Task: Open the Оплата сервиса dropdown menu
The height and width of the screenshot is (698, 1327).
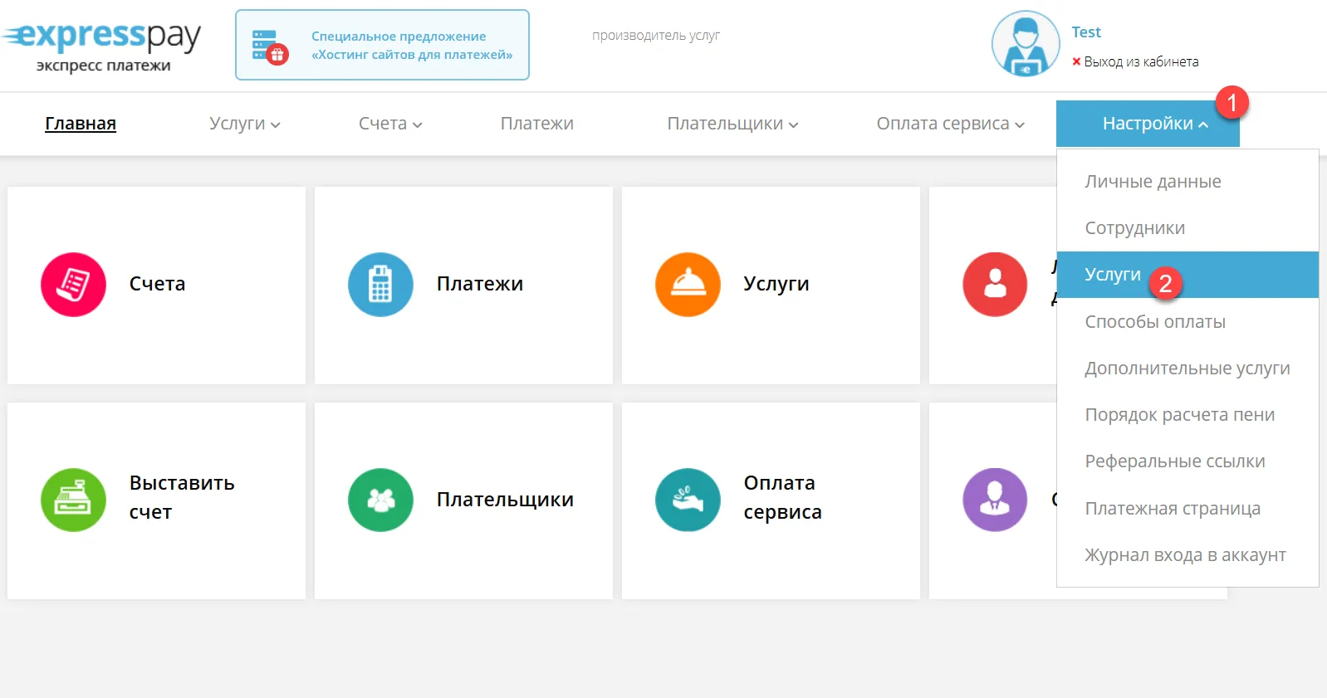Action: pos(951,124)
